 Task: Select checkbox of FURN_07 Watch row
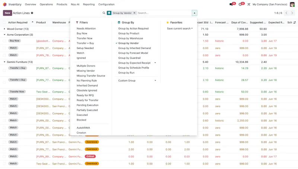4,48
